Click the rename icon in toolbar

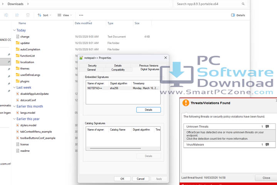pos(6,15)
